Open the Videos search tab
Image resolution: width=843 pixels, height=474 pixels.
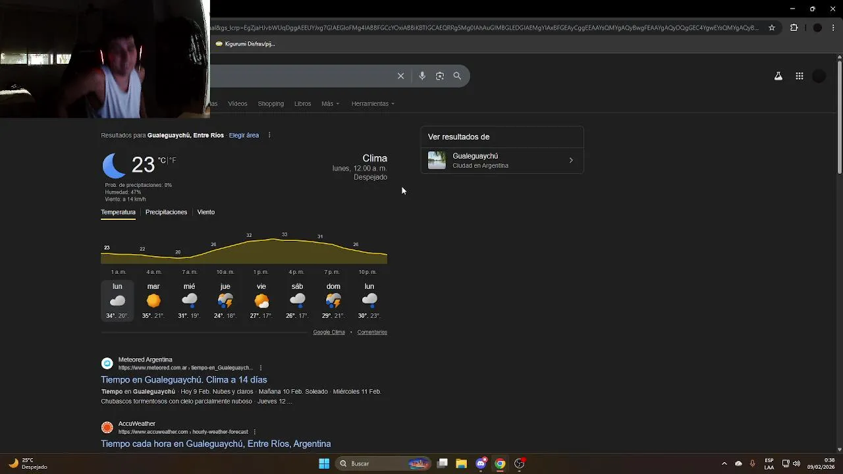238,103
